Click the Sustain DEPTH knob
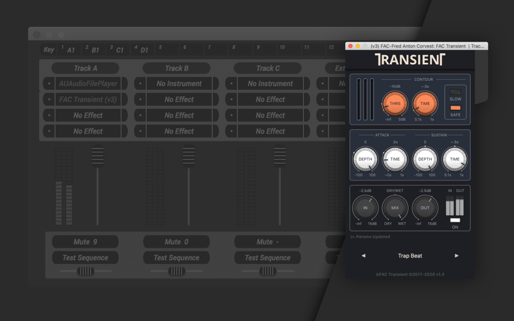The image size is (514, 321). (425, 159)
